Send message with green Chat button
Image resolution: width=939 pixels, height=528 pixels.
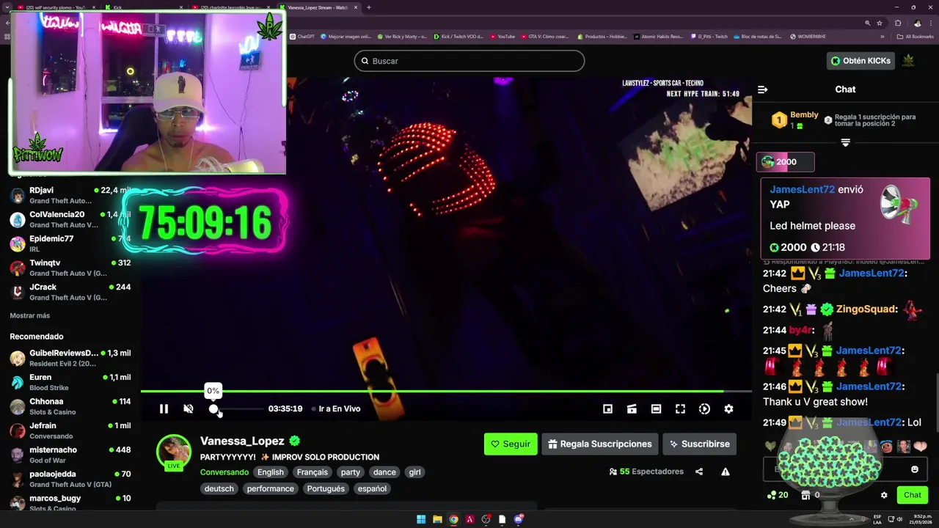coord(912,495)
